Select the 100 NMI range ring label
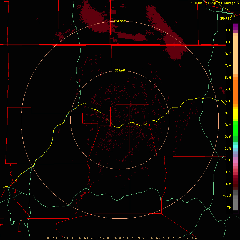240x240 pixels. pyautogui.click(x=120, y=21)
